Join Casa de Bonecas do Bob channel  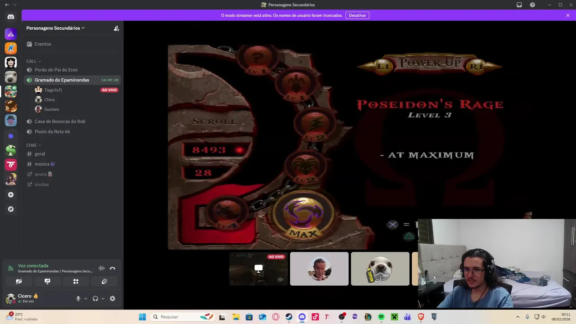72,121
